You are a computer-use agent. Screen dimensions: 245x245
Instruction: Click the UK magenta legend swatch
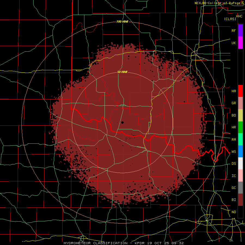click(240, 43)
